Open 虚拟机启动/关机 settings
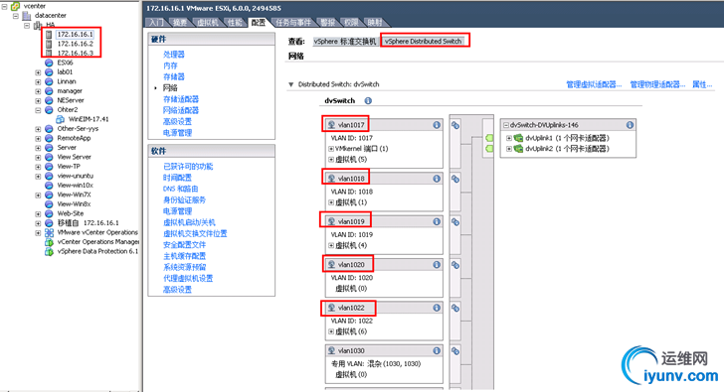 [x=189, y=222]
